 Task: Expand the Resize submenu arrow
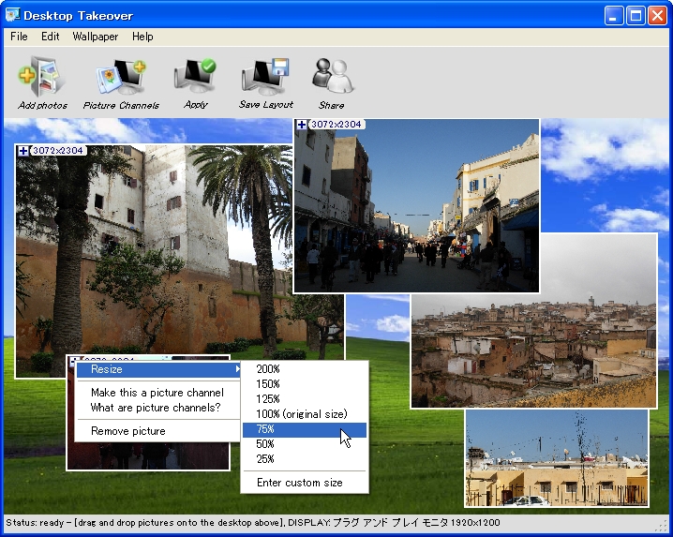pyautogui.click(x=237, y=369)
